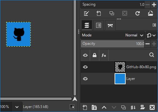The width and height of the screenshot is (158, 112).
Task: Open brush as image icon
Action: click(x=151, y=13)
